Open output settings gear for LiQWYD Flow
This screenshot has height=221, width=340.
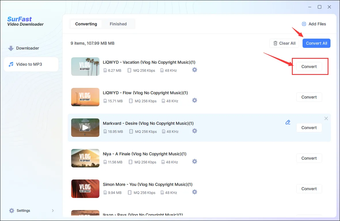pyautogui.click(x=194, y=100)
